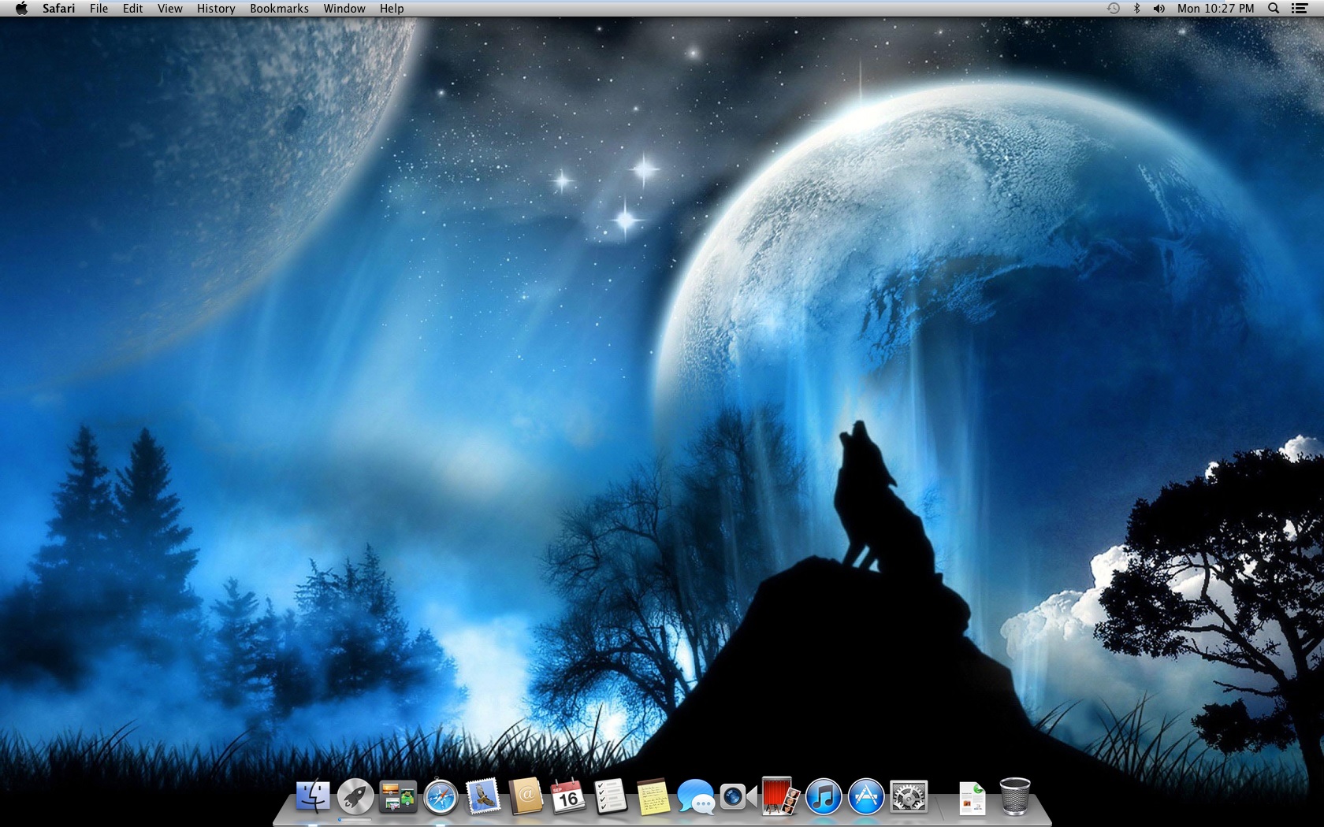Open the Edit menu
Image resolution: width=1324 pixels, height=827 pixels.
click(x=133, y=9)
